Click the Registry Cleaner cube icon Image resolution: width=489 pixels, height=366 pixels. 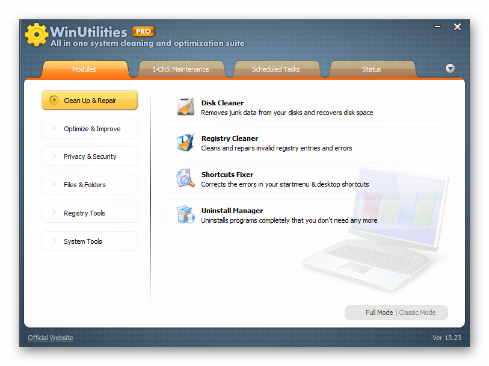186,142
